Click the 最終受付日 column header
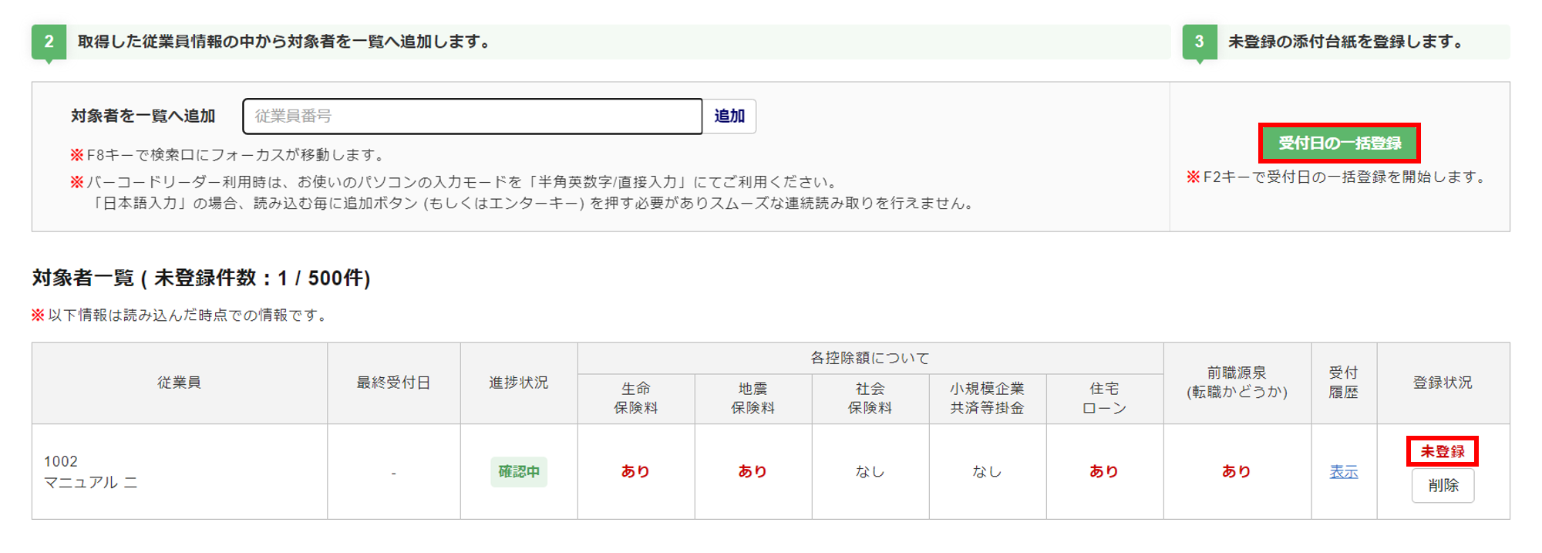The image size is (1542, 553). [x=393, y=383]
